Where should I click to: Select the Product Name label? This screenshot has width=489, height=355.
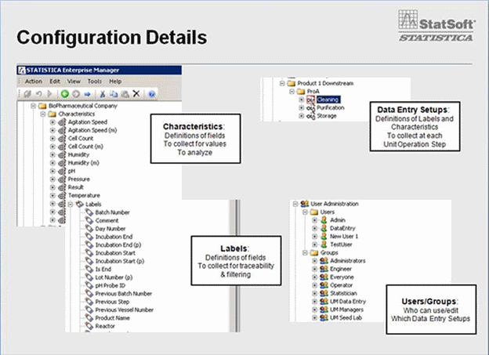coord(112,318)
